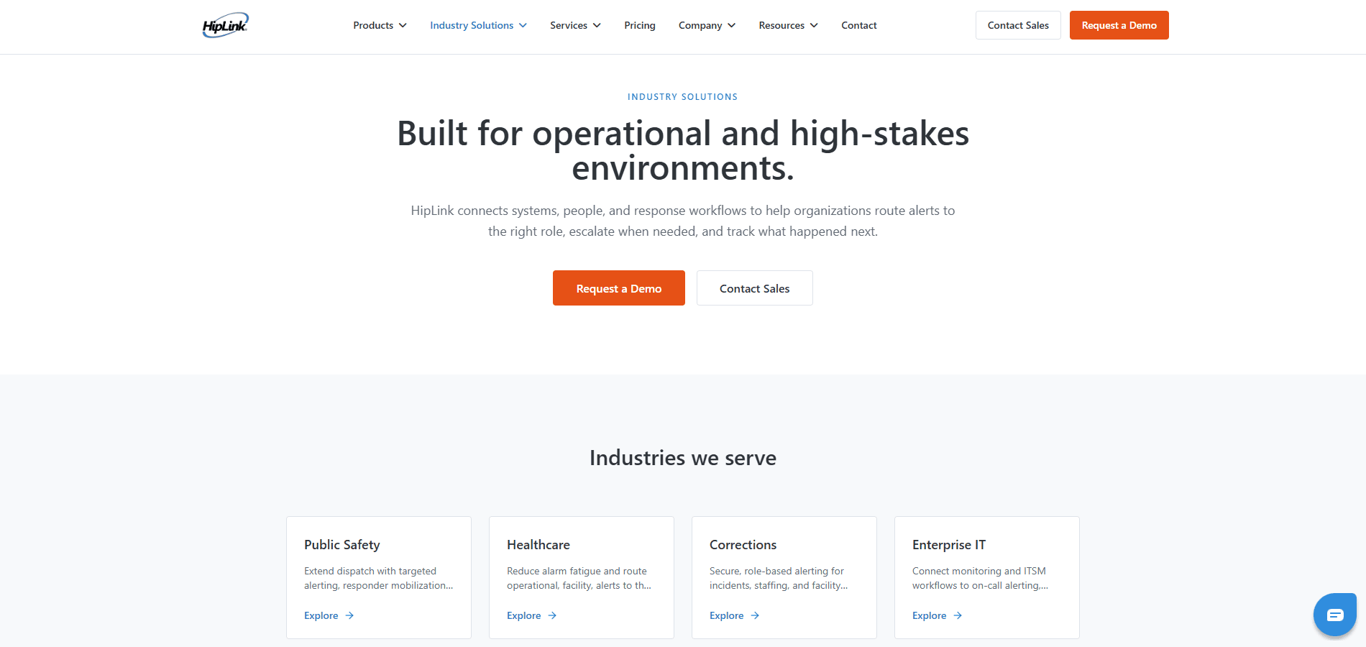Click the hero Request a Demo button
The width and height of the screenshot is (1366, 647).
[x=619, y=288]
